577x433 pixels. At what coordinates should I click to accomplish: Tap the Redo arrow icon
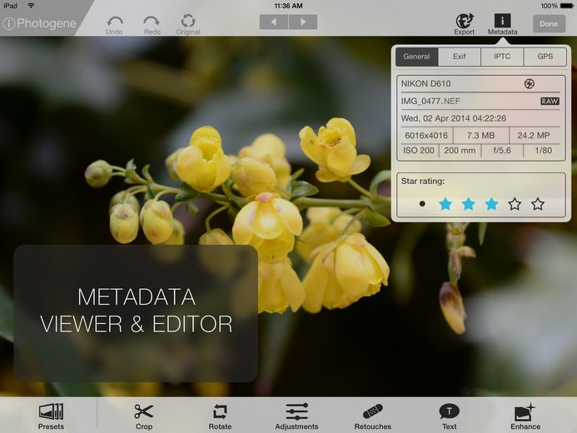pos(152,22)
